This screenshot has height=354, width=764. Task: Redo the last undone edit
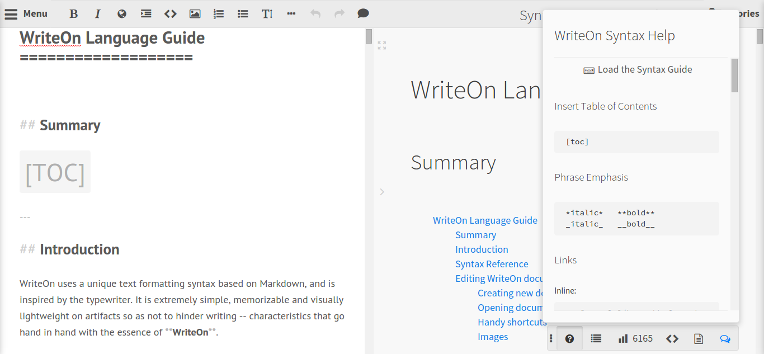pos(339,14)
